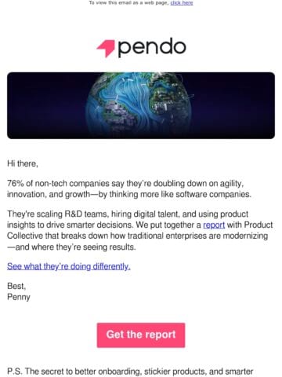Screen dimensions: 282x377
Task: Click the P.S. line about better onboarding
Action: click(x=130, y=372)
